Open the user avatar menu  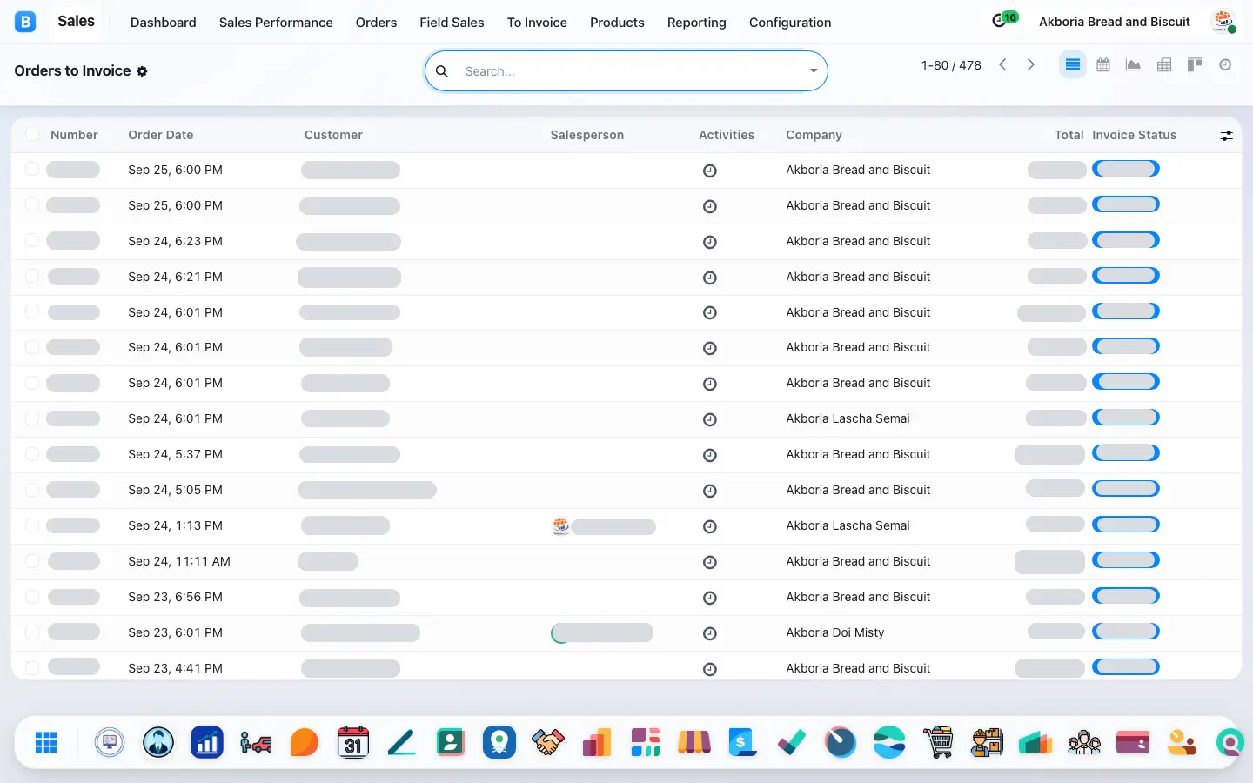coord(1224,22)
